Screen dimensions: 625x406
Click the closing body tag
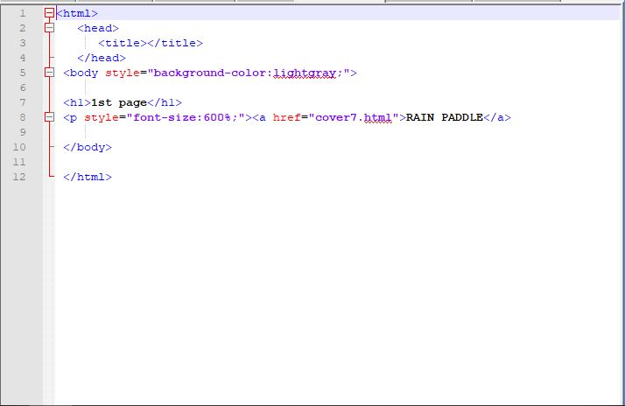click(88, 147)
